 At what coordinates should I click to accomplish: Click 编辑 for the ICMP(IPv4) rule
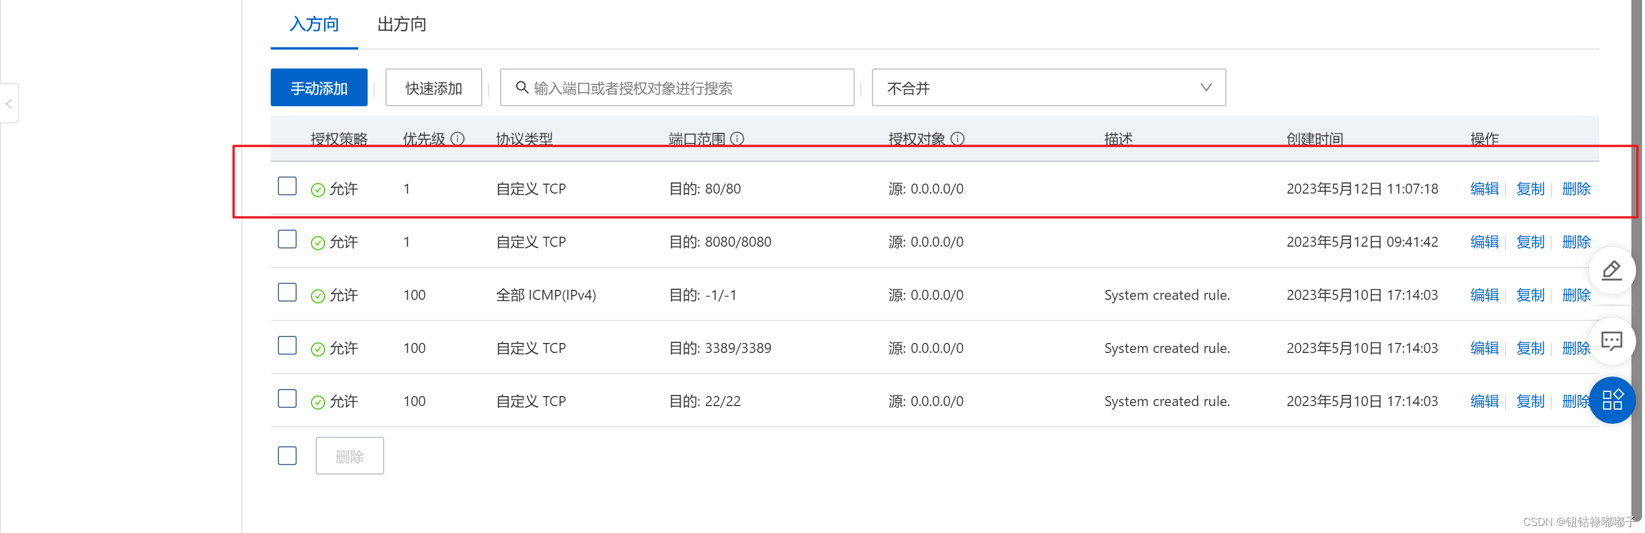[1484, 295]
